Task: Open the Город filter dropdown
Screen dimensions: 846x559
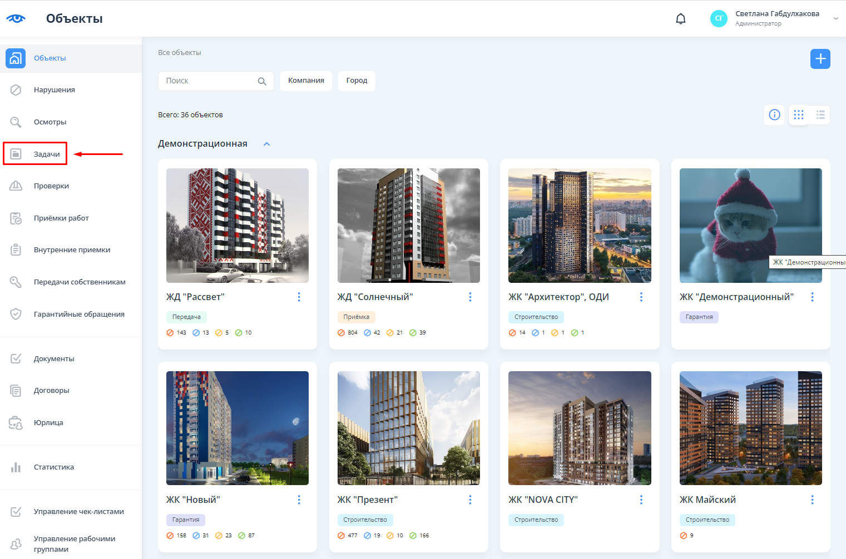Action: [x=357, y=81]
